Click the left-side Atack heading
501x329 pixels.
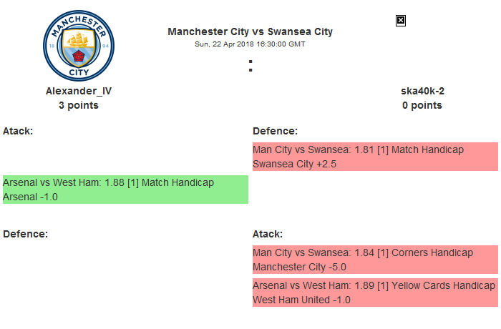[x=18, y=131]
